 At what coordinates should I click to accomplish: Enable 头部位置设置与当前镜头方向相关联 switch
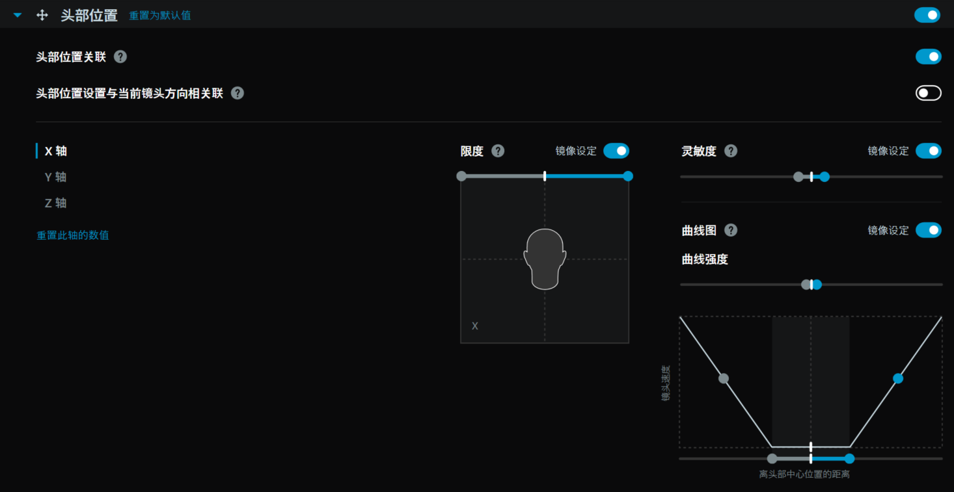(928, 93)
